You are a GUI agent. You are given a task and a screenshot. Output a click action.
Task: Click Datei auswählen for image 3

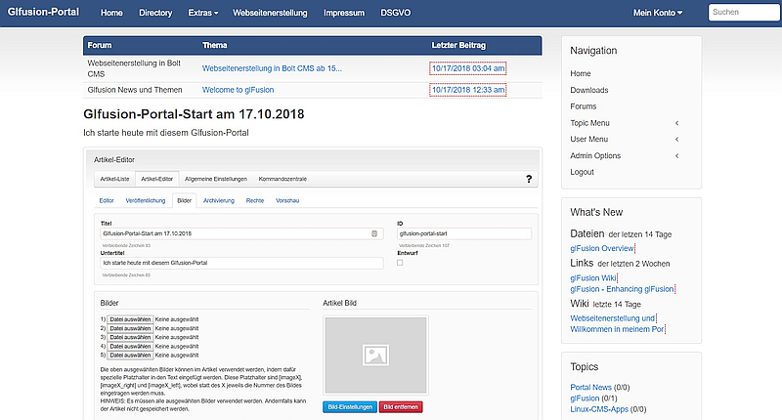(x=130, y=337)
